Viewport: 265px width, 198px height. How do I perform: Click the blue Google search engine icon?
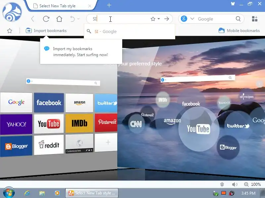point(184,18)
